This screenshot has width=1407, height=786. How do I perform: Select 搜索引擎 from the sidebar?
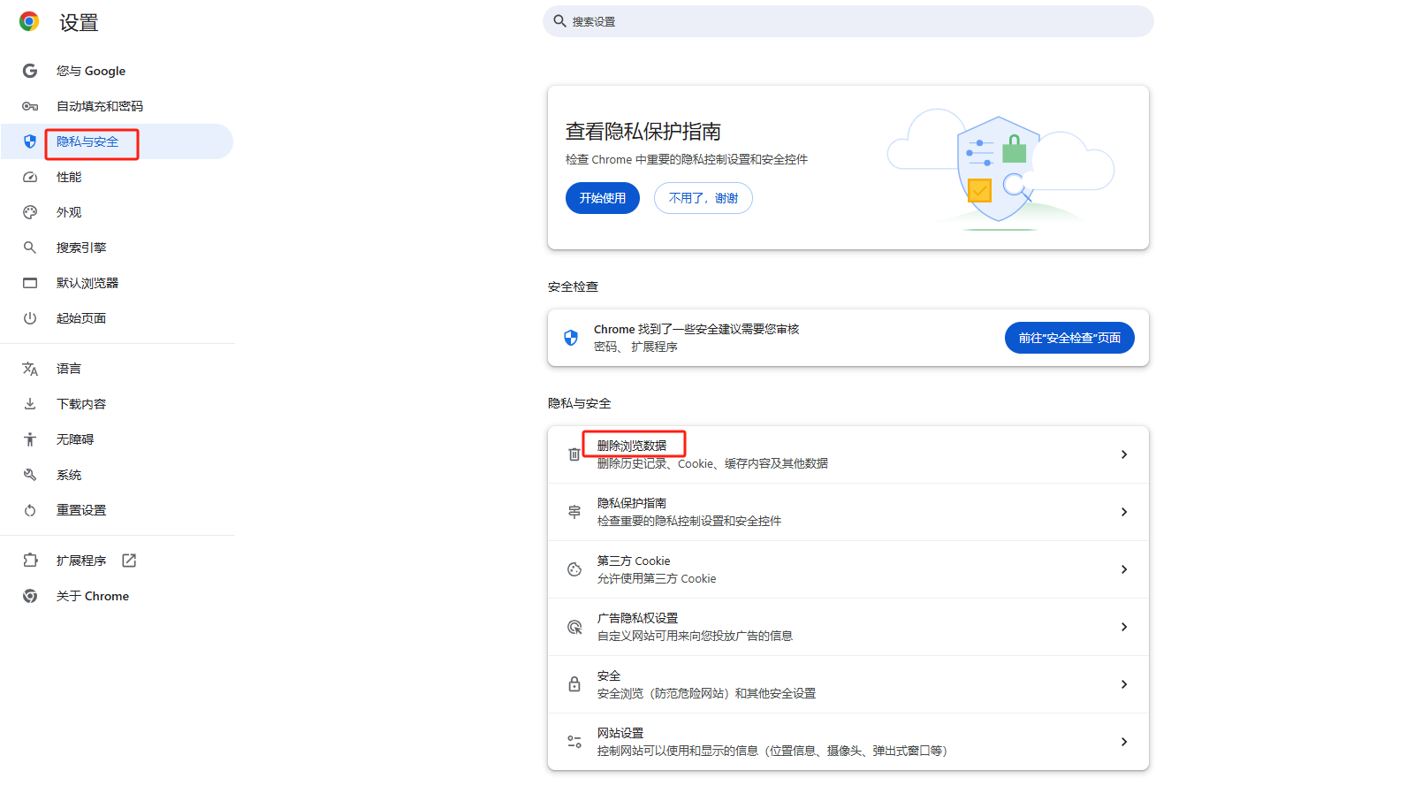(81, 248)
